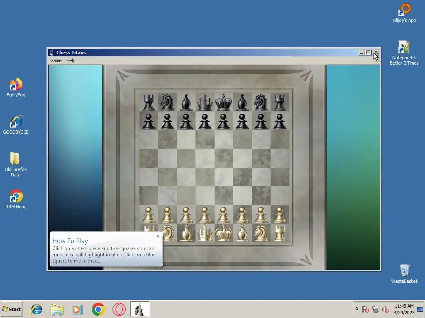Screen dimensions: 425x318
Task: Minimize the Chess Titans window
Action: click(361, 53)
